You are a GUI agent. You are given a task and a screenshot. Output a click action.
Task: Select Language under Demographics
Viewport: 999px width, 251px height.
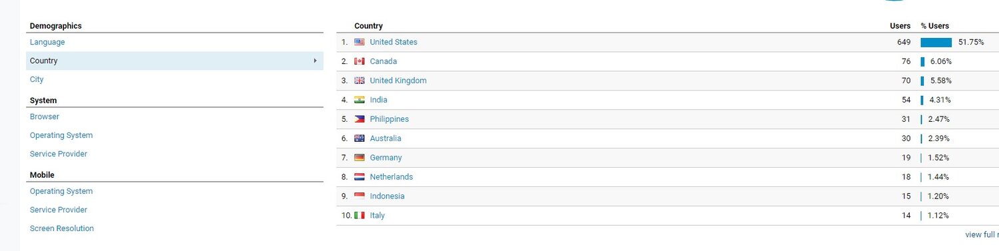[x=47, y=42]
